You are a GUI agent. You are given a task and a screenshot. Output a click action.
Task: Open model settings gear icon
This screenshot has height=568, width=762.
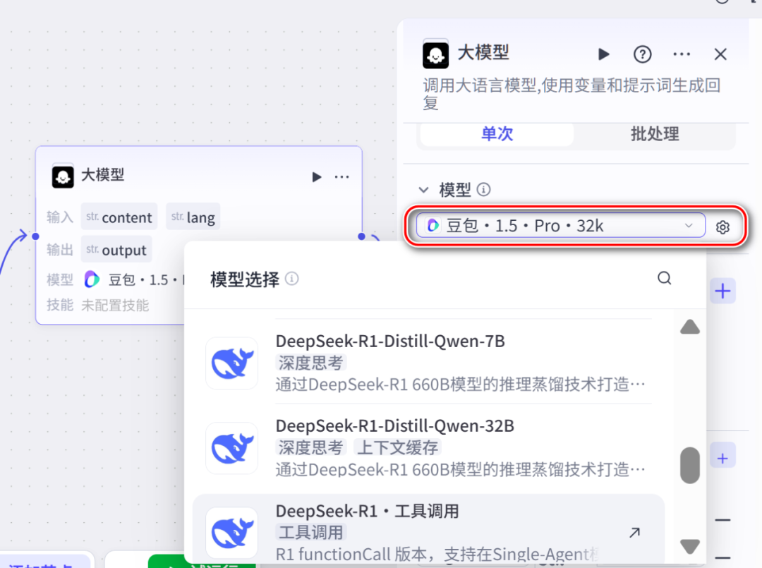[722, 227]
